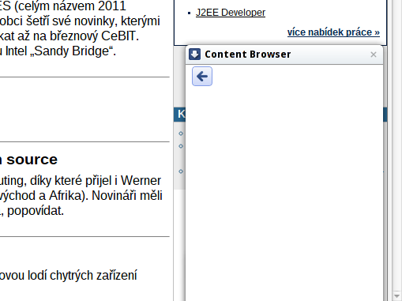Follow the "více nabídek práce »" link
This screenshot has height=301, width=402.
pos(333,32)
